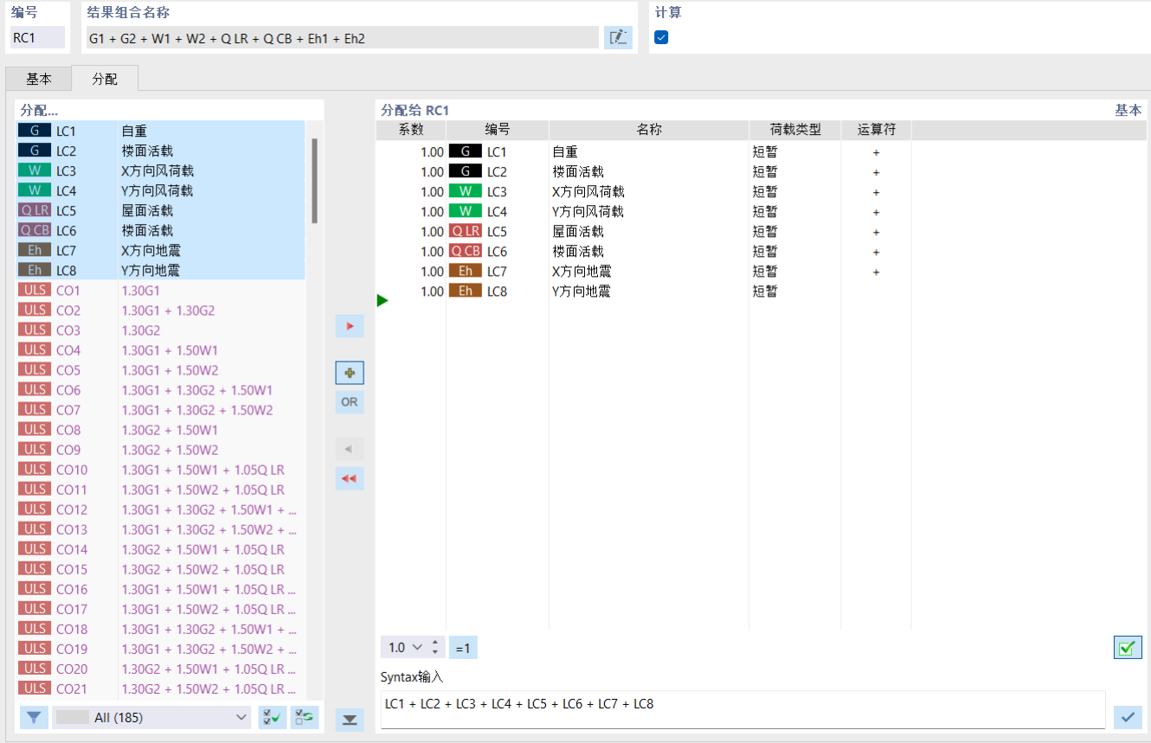The image size is (1151, 743).
Task: Switch to the 基本 tab
Action: (39, 79)
